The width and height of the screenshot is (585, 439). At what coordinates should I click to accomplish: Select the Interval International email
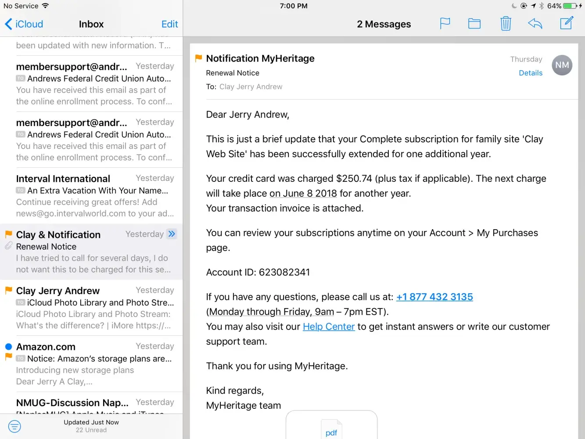click(94, 196)
